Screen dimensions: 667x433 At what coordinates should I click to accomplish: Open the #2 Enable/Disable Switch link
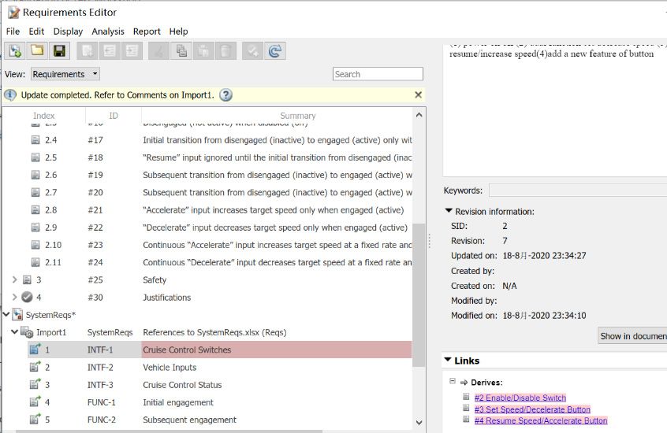pyautogui.click(x=520, y=398)
